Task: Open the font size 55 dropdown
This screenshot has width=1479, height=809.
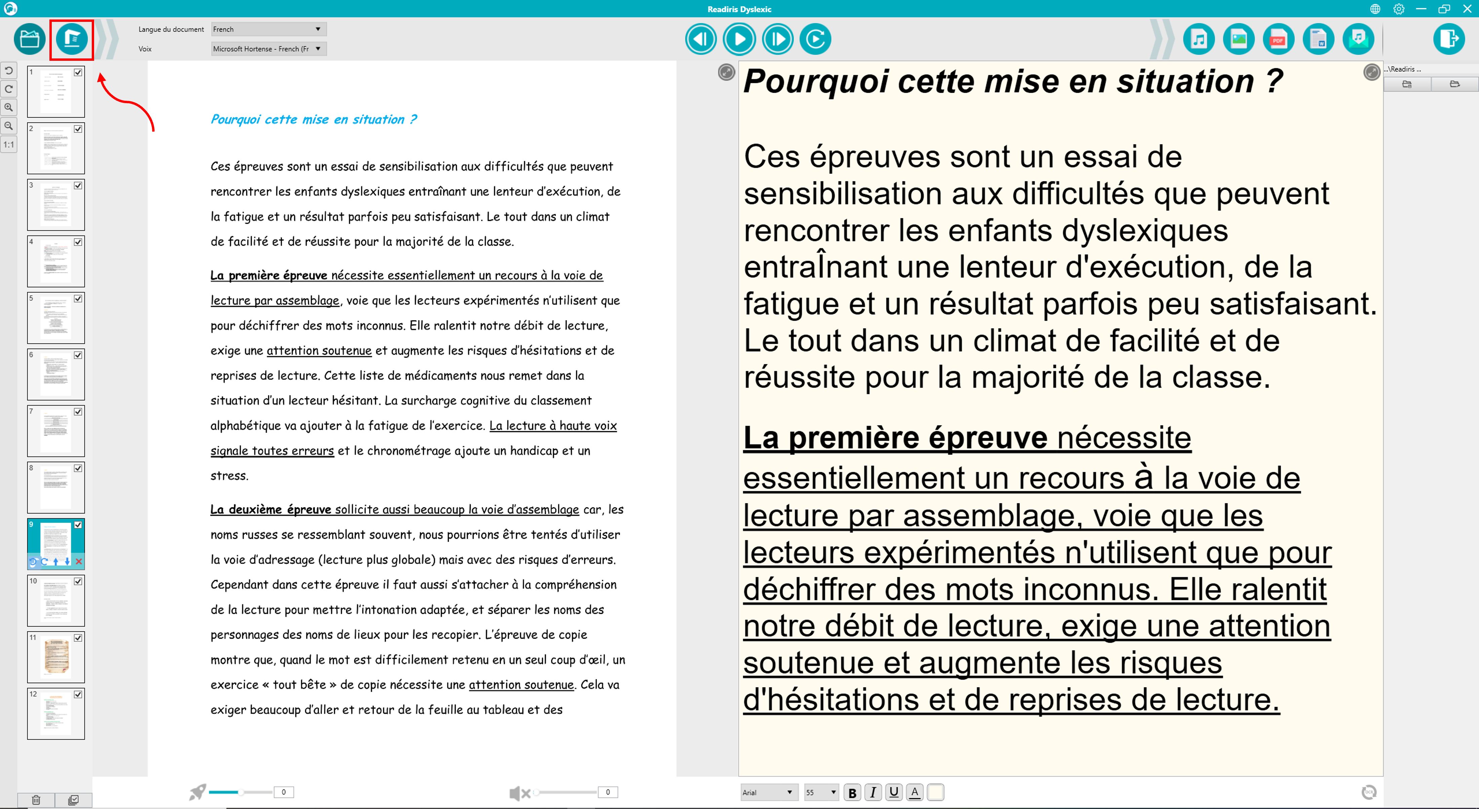Action: click(x=821, y=792)
